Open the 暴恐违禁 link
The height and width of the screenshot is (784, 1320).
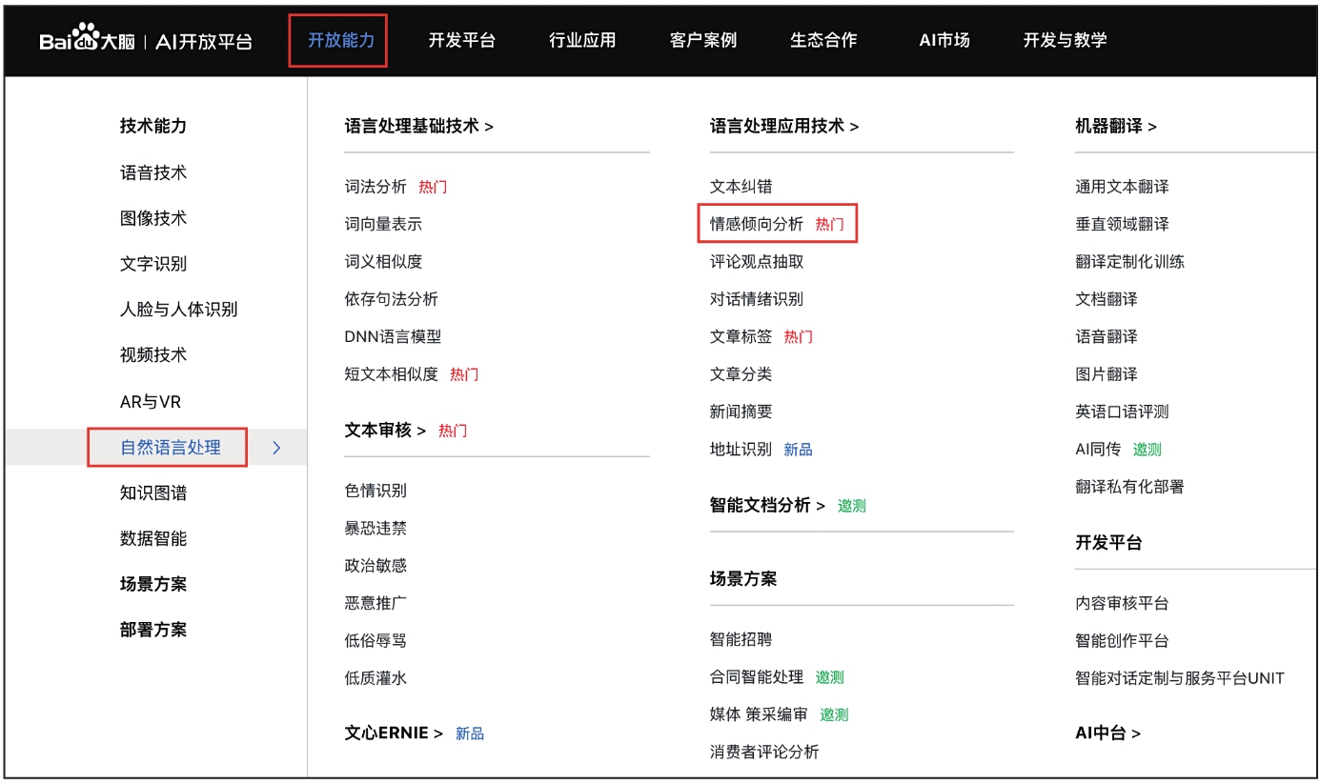point(376,529)
